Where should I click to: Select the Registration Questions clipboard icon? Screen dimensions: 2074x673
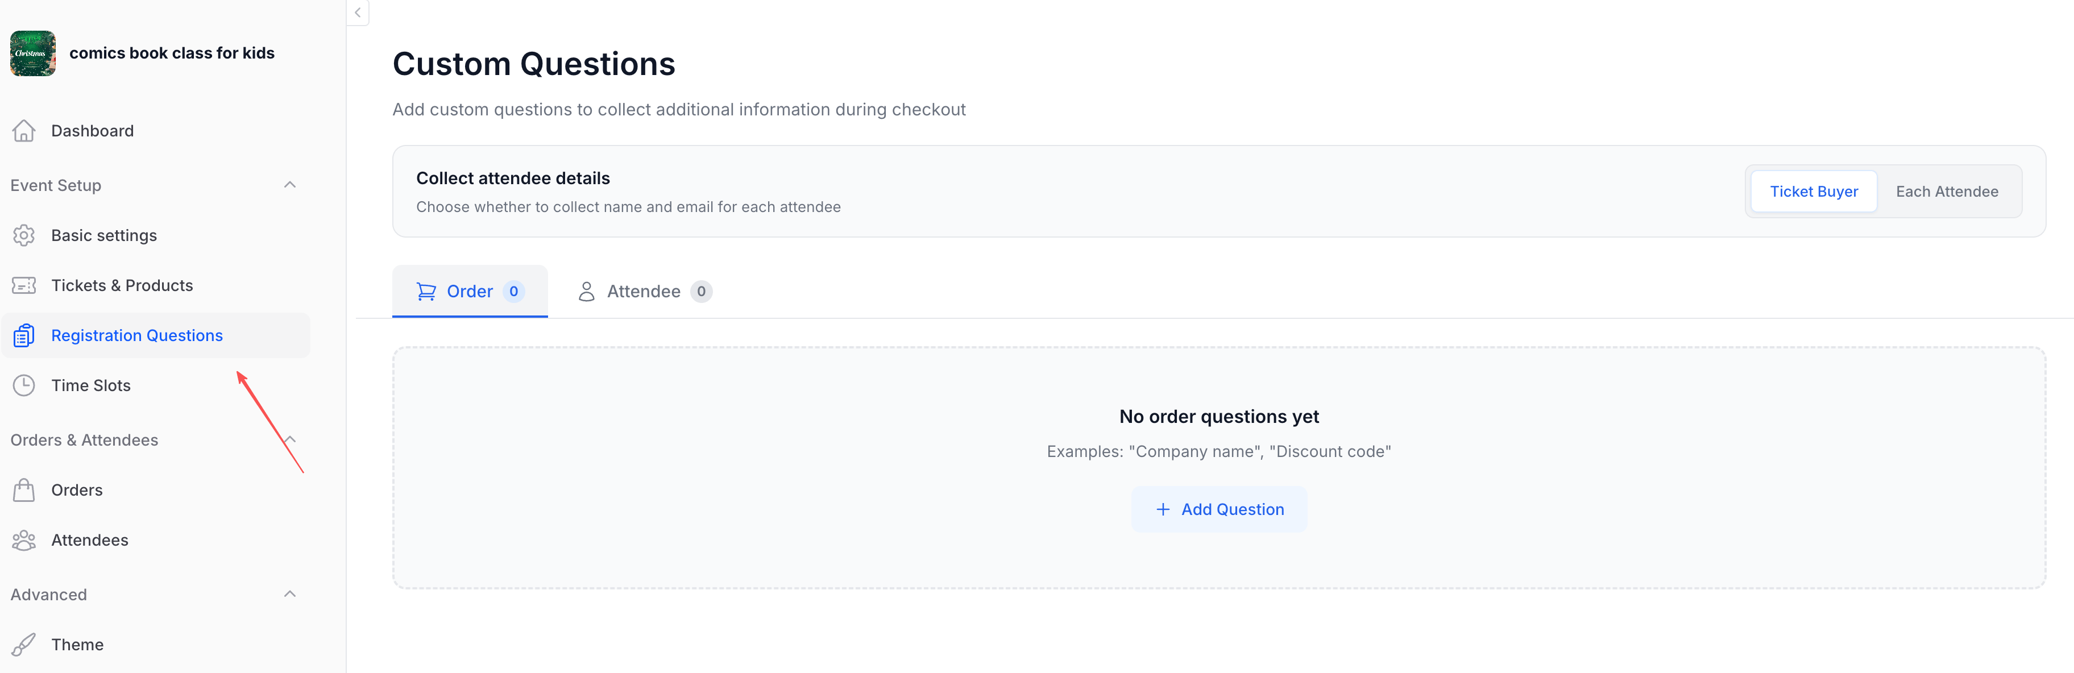coord(24,335)
